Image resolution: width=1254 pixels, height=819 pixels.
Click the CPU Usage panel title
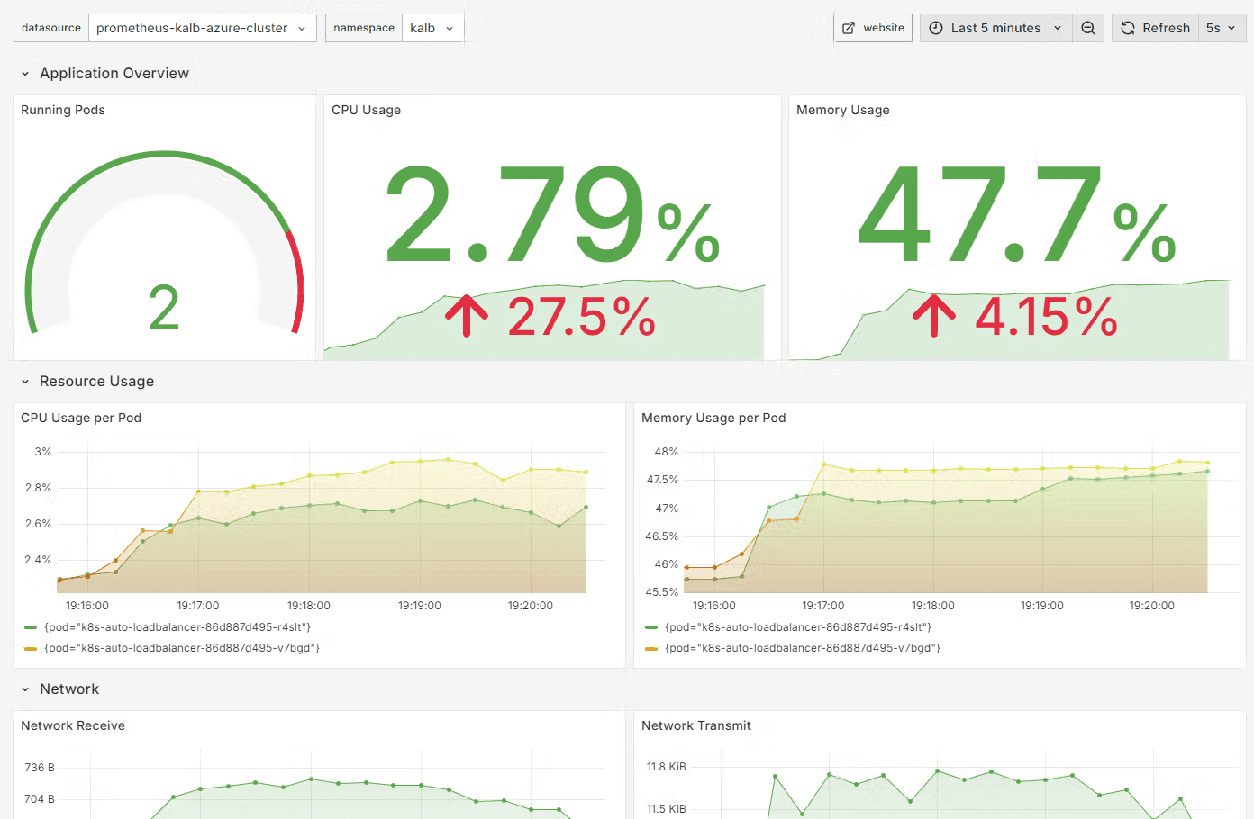366,110
